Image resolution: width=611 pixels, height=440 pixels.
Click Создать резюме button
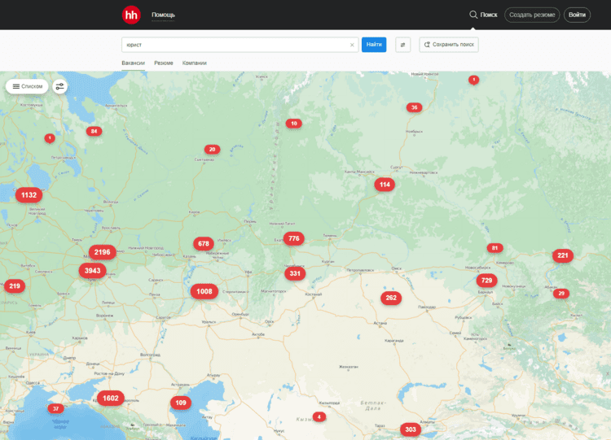(x=531, y=15)
